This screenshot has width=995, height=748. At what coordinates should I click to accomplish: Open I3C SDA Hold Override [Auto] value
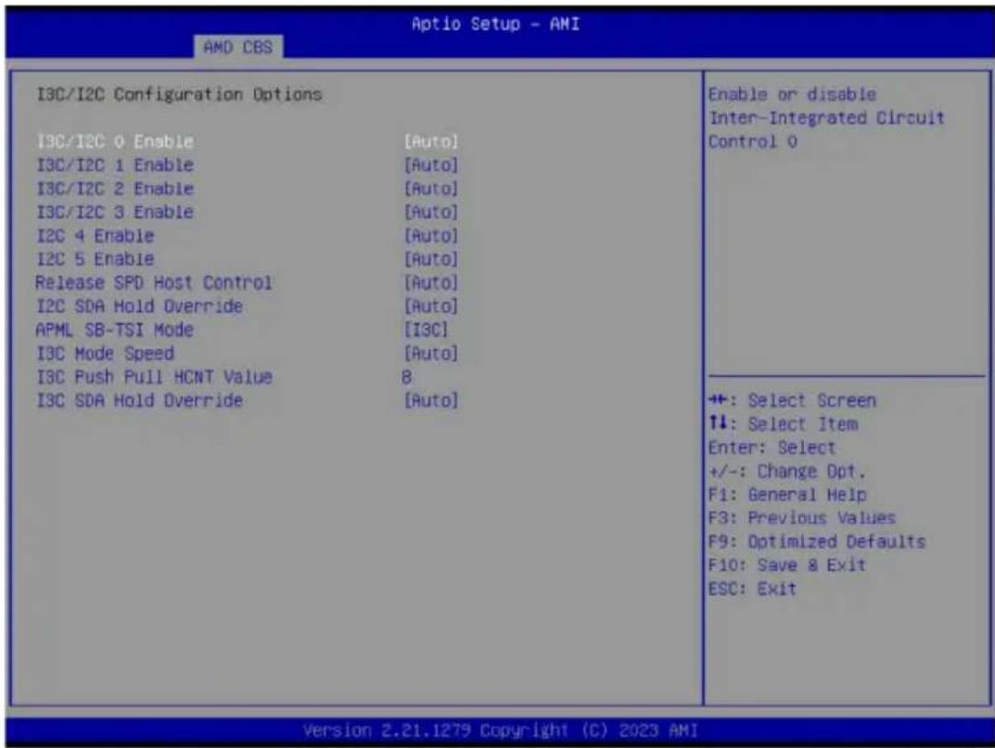430,400
